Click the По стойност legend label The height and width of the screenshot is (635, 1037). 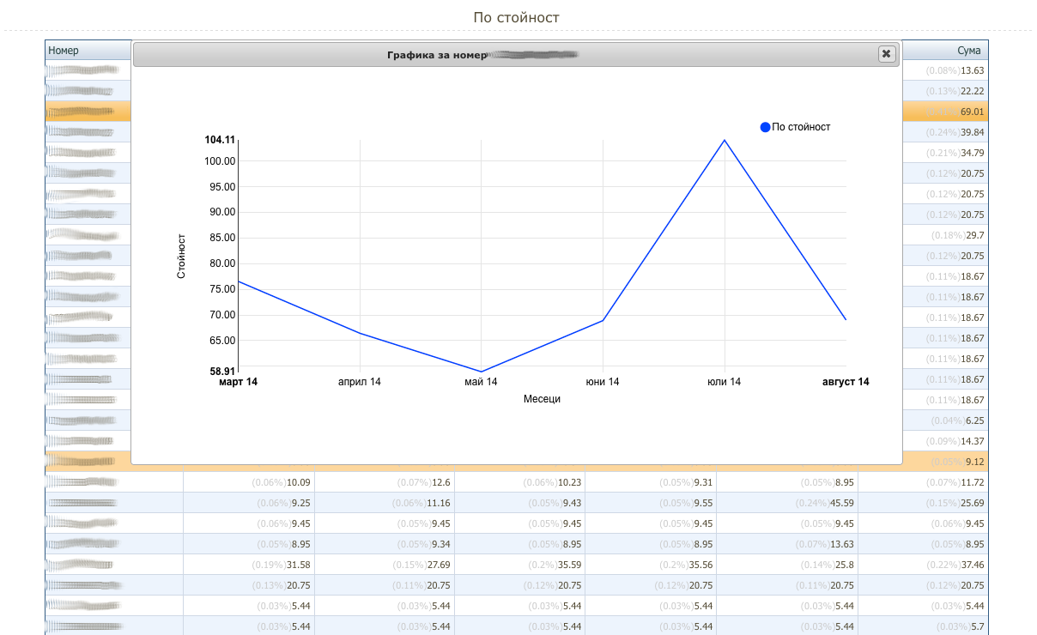coord(801,127)
